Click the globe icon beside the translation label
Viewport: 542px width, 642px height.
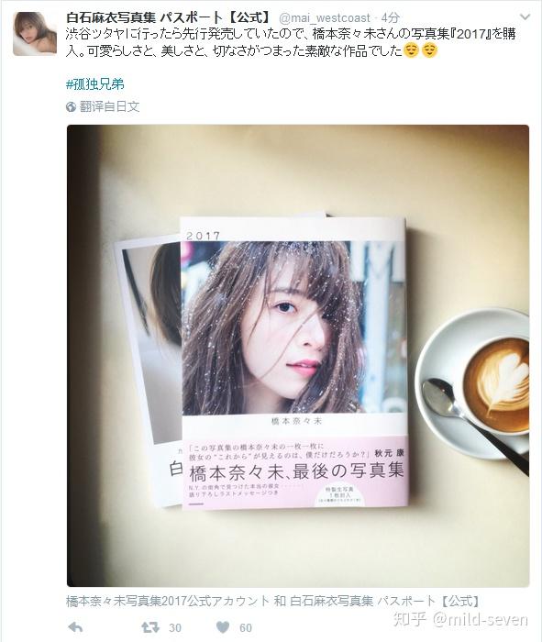[x=71, y=107]
